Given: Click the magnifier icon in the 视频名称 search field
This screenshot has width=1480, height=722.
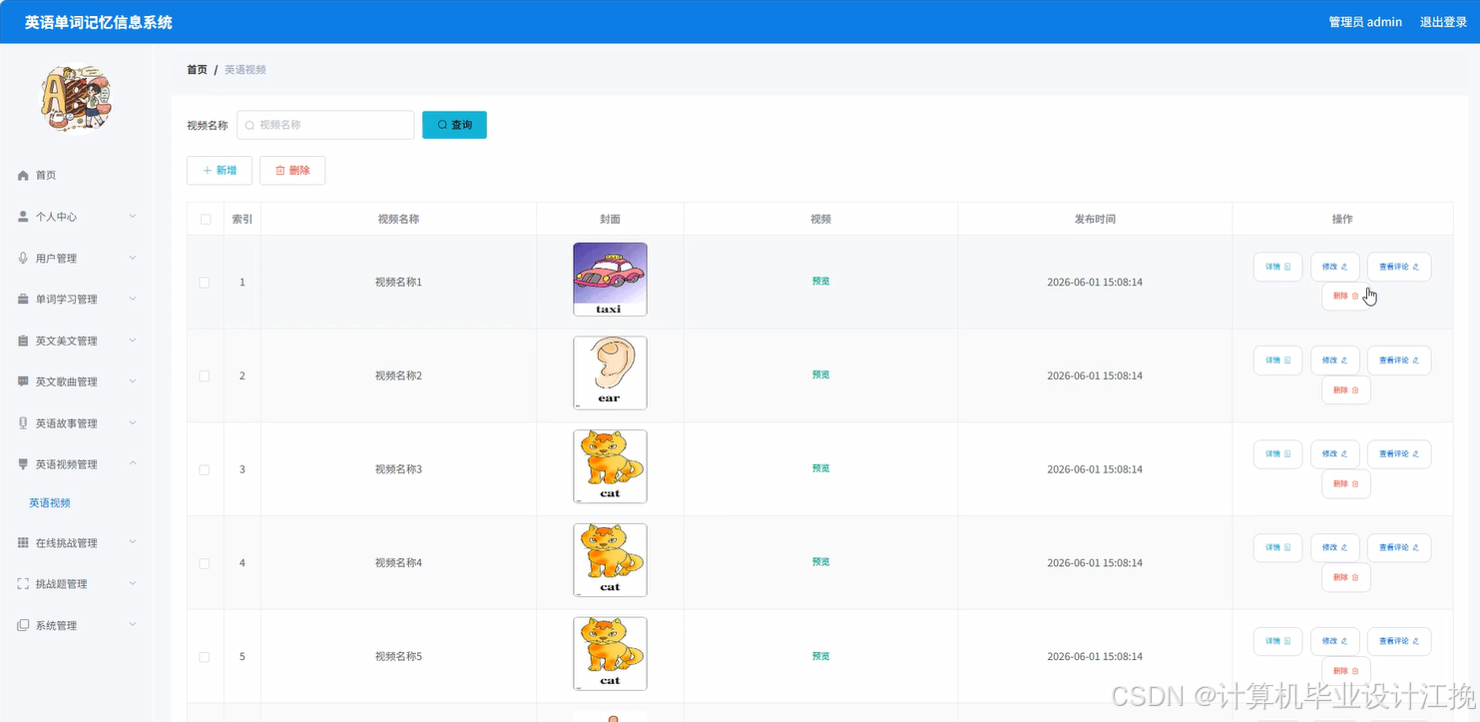Looking at the screenshot, I should point(249,125).
